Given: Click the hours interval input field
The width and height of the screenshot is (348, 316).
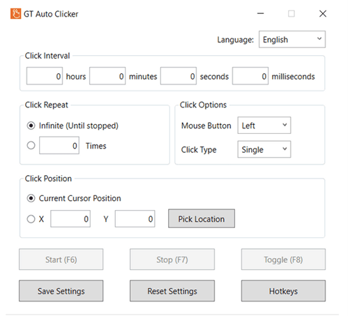Looking at the screenshot, I should pos(45,76).
